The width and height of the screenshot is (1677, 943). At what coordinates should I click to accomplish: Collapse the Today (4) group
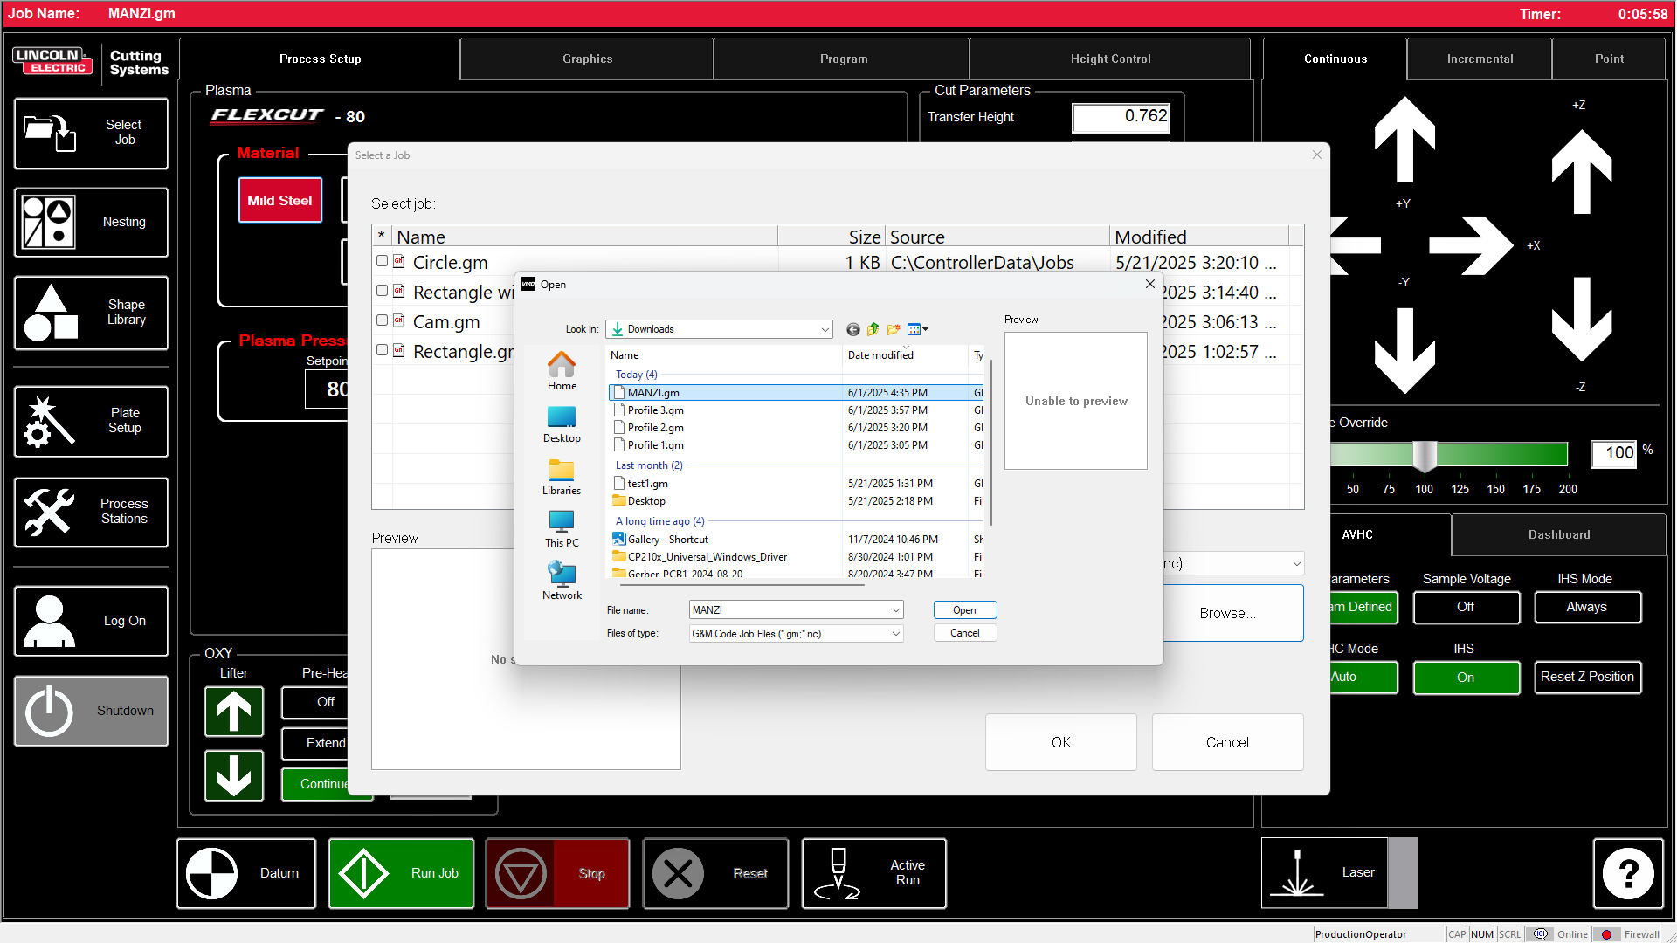[x=636, y=375]
